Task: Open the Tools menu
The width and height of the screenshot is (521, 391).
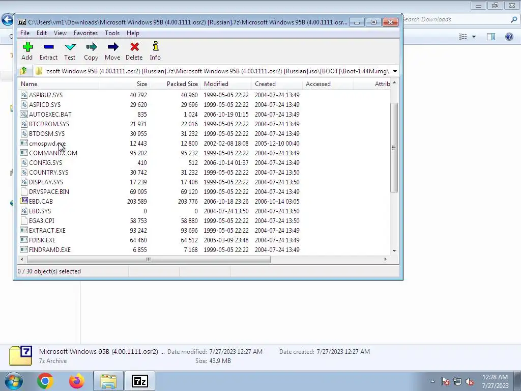Action: click(x=112, y=33)
